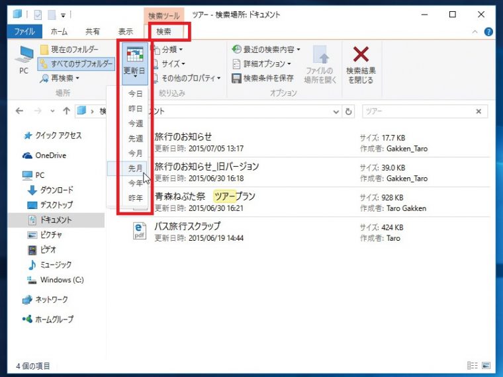The height and width of the screenshot is (377, 503).
Task: Open ダウンロード folder in sidebar
Action: (x=50, y=190)
